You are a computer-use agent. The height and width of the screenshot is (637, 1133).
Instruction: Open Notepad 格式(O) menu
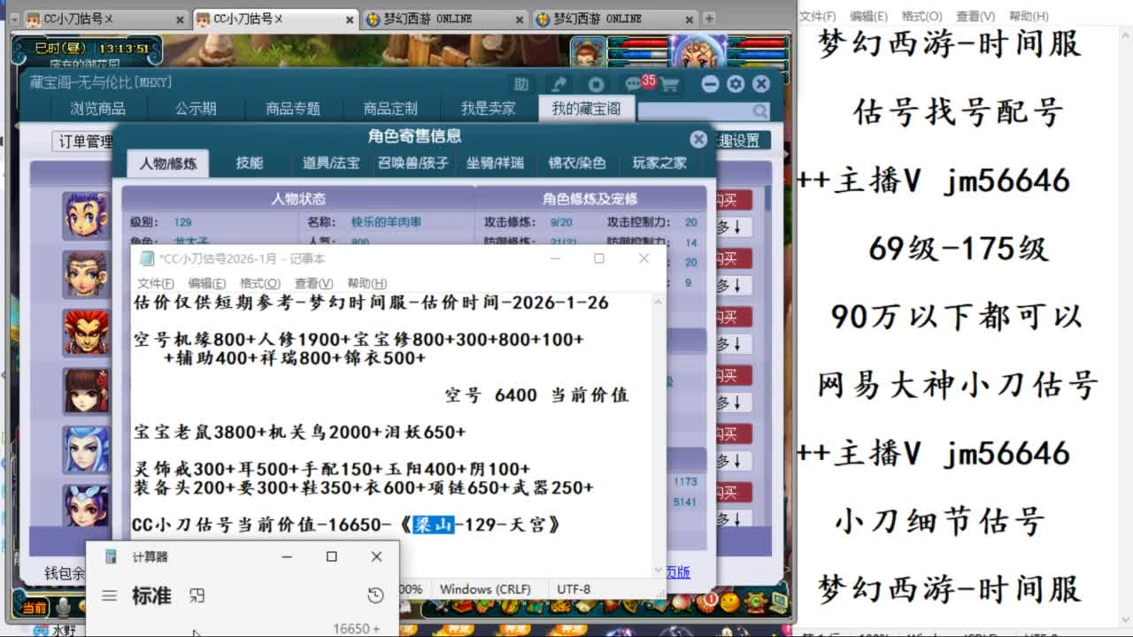[260, 283]
